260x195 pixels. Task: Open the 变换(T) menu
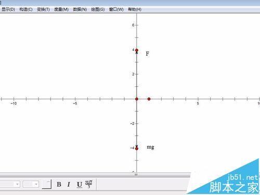(43, 9)
